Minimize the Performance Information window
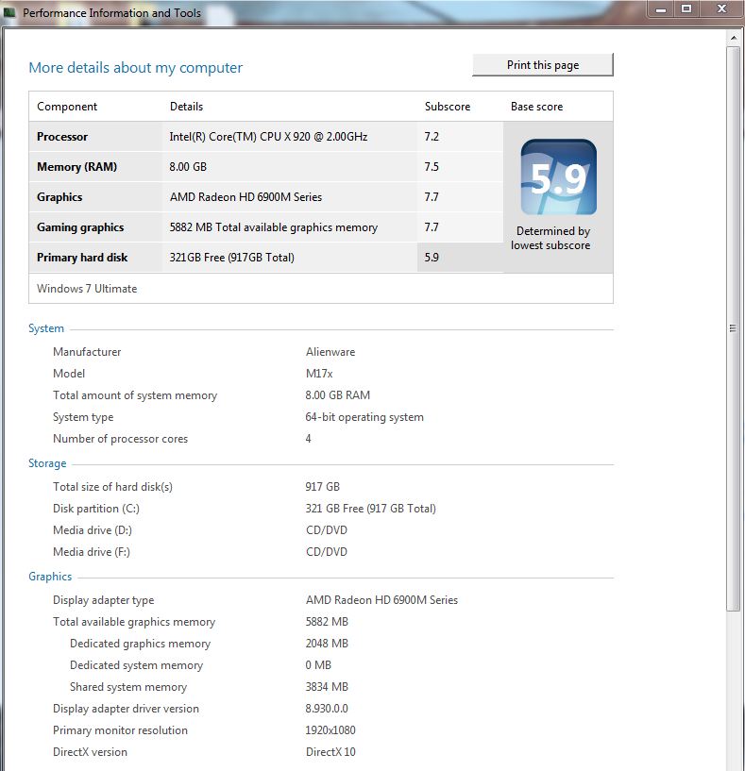Screen dimensions: 745x771 coord(661,9)
